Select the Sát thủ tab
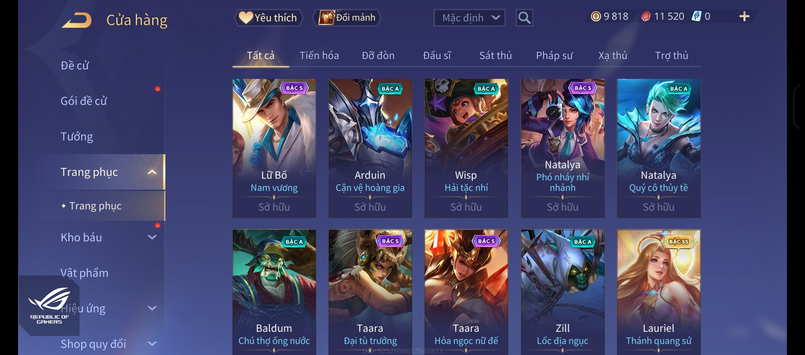Viewport: 805px width, 355px height. click(x=495, y=56)
